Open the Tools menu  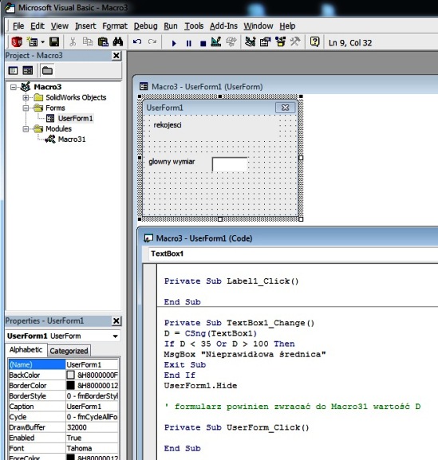194,26
